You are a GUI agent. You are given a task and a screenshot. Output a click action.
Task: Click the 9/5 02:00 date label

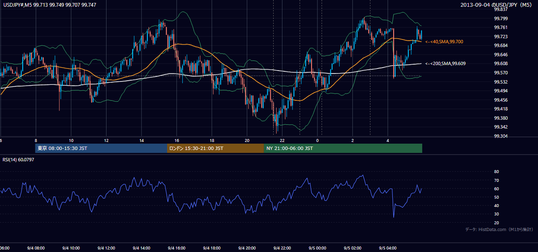[352, 248]
